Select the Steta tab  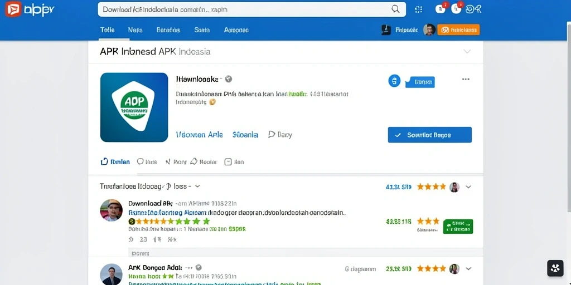tap(202, 30)
